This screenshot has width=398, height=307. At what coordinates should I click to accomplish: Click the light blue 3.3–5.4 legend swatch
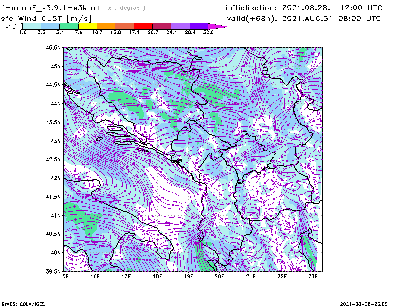click(50, 26)
